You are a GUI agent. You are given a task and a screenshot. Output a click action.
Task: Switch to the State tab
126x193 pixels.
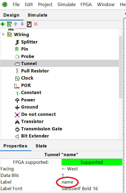click(41, 146)
